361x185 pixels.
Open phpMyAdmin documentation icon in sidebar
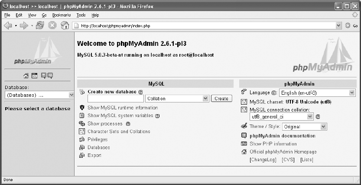43,75
